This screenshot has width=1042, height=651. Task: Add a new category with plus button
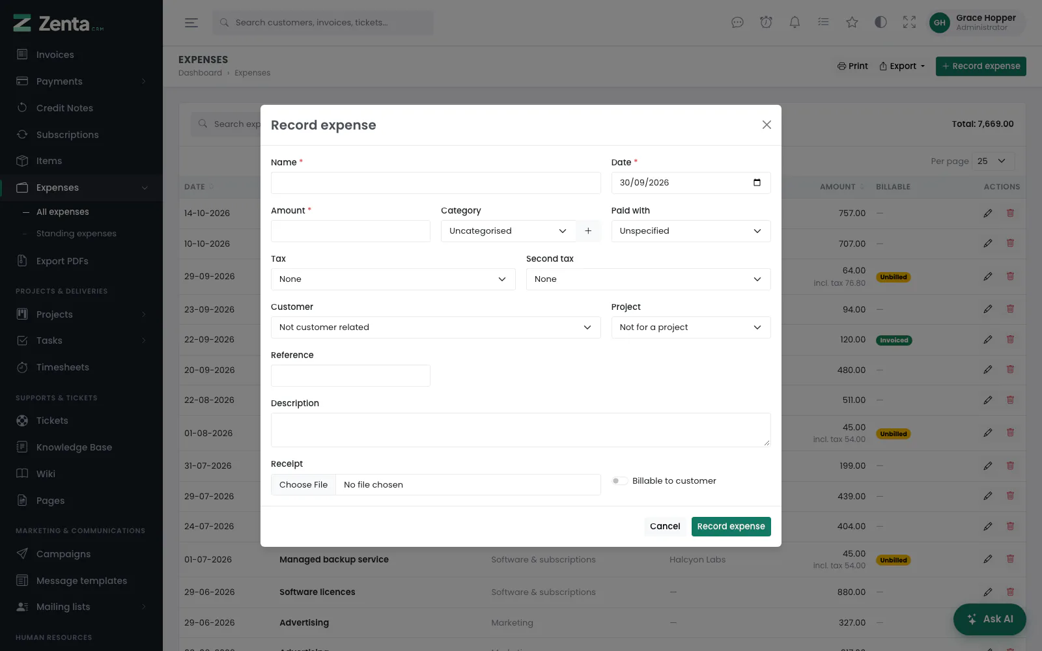(588, 231)
